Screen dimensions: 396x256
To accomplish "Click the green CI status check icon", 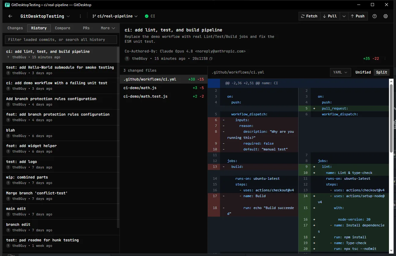I will click(147, 16).
